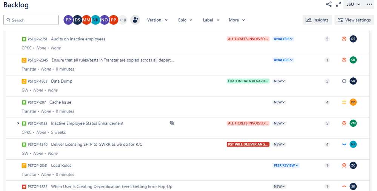
Task: Open the Version filter dropdown
Action: tap(157, 20)
